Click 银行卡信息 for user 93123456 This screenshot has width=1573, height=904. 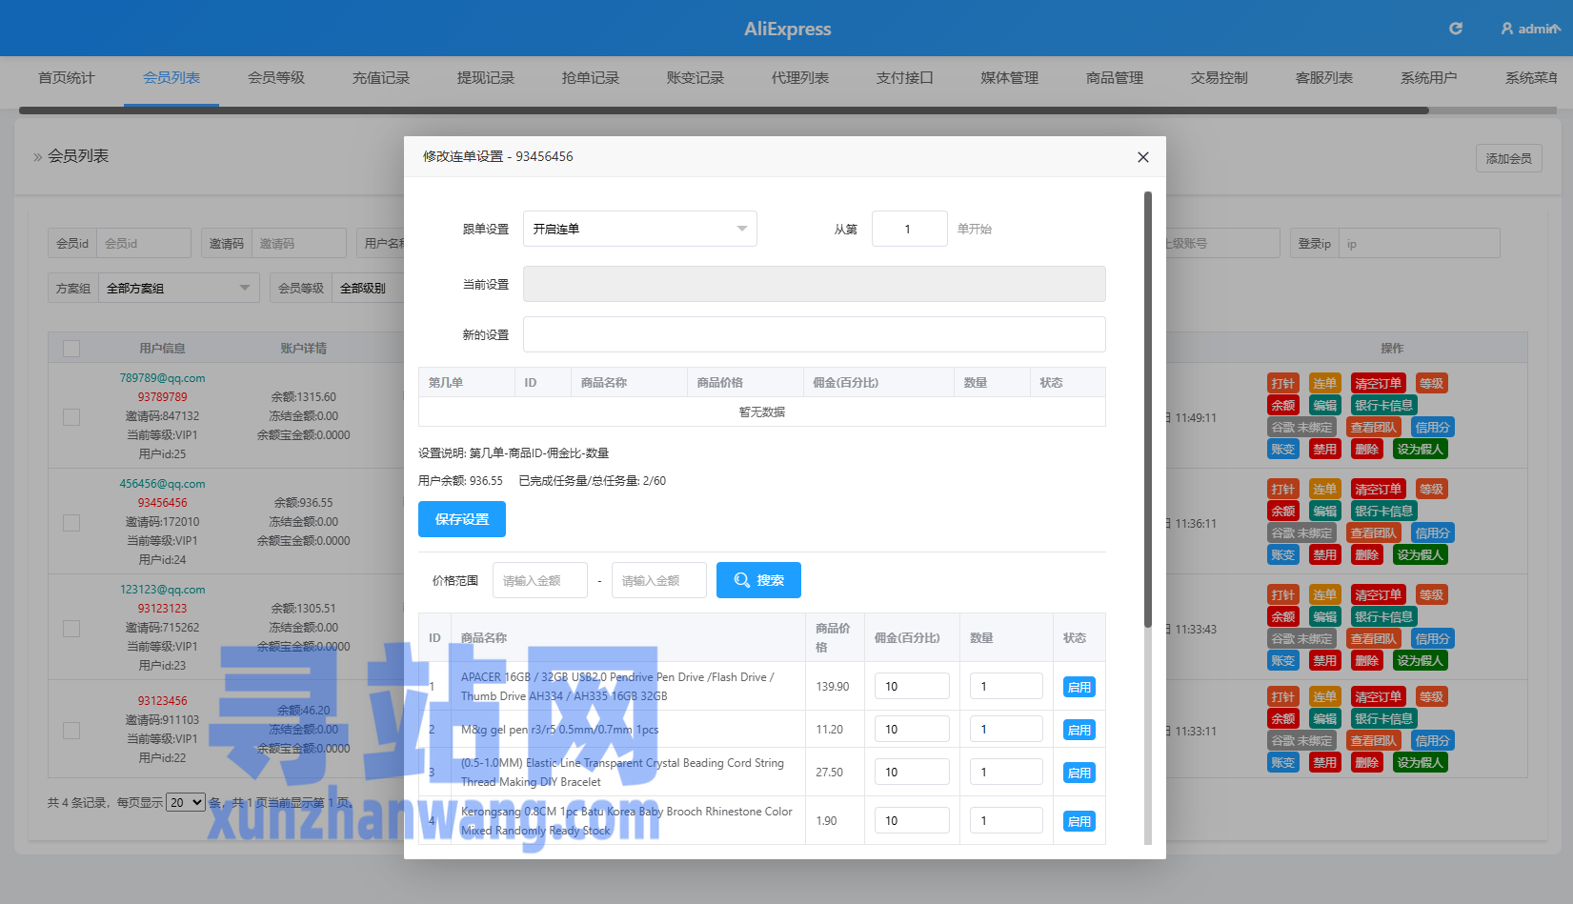point(1383,718)
